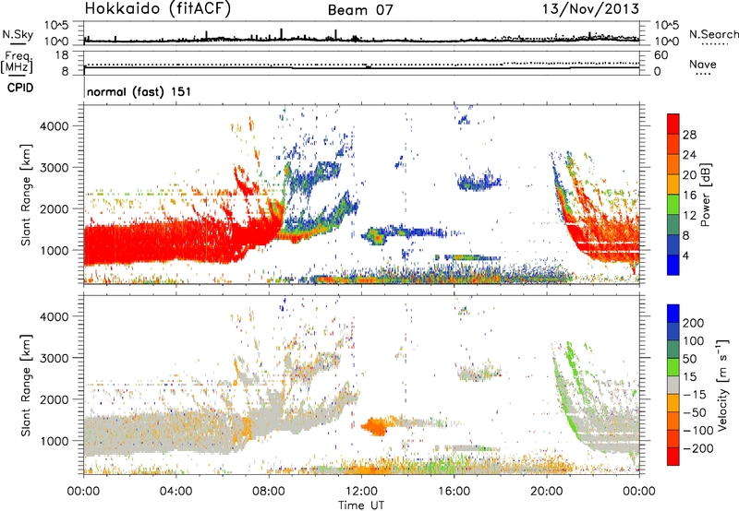739x511 pixels.
Task: Click the '20:00' time axis tick label
Action: click(546, 492)
